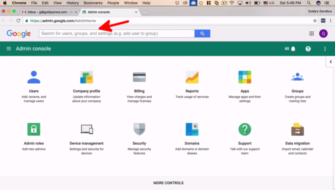Open the Chrome File menu
This screenshot has height=190, width=335.
tap(34, 3)
